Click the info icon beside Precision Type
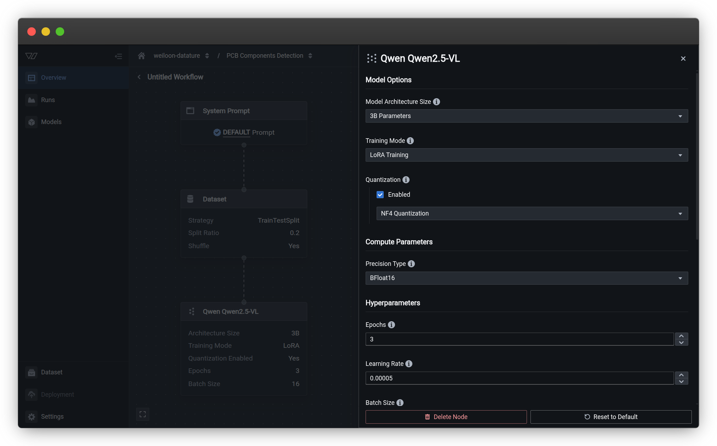The width and height of the screenshot is (717, 446). tap(411, 264)
